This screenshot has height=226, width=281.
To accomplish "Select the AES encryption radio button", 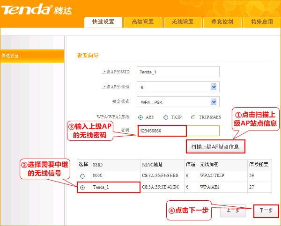I will 140,117.
